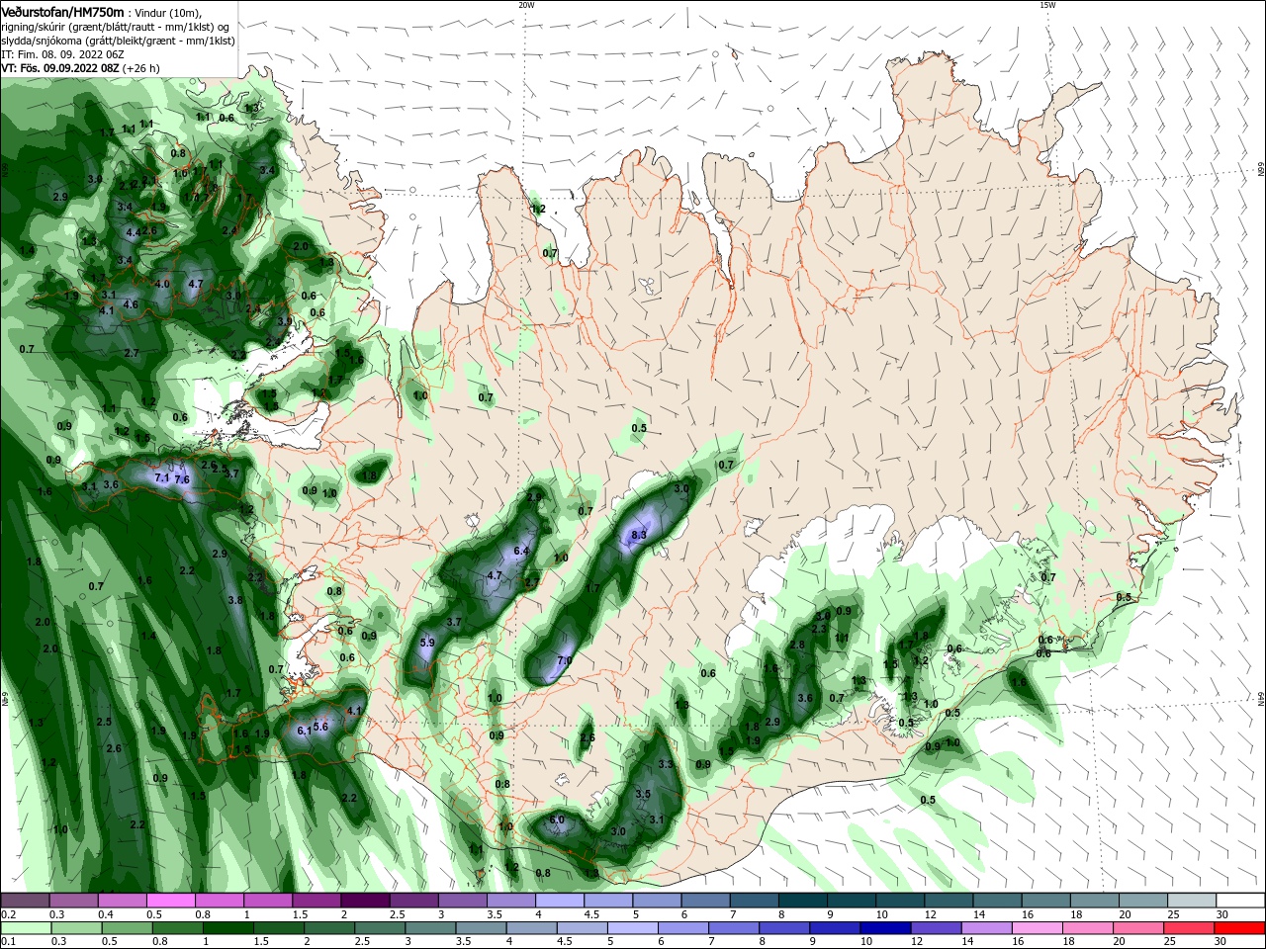1266x949 pixels.
Task: Click the precipitation value '3.5'
Action: pyautogui.click(x=643, y=794)
